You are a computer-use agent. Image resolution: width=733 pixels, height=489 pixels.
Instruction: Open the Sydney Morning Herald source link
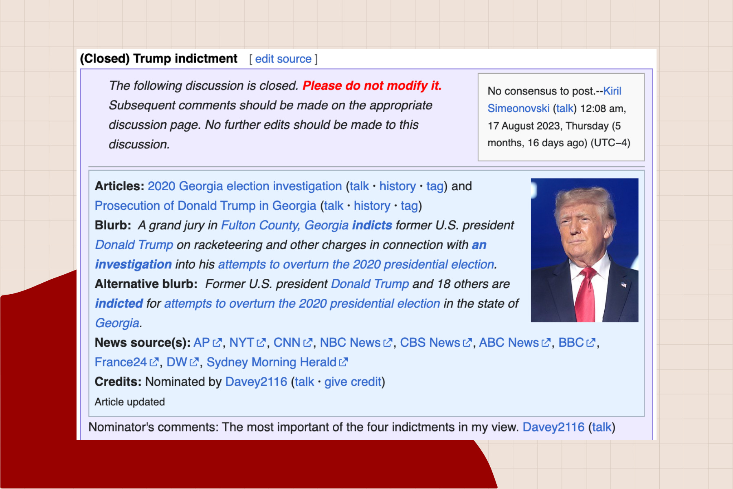tap(272, 362)
